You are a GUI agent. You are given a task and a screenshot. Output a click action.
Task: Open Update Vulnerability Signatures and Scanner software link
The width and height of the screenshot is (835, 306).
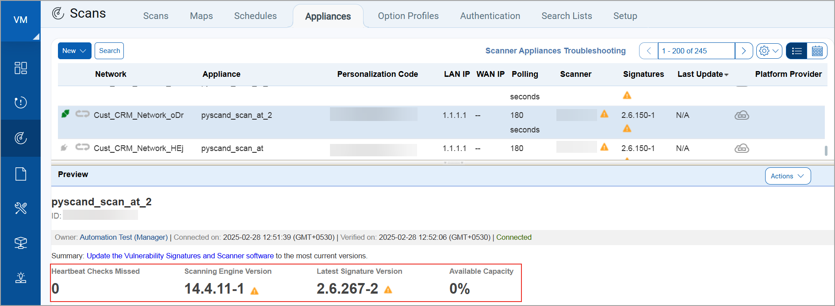[x=180, y=256]
